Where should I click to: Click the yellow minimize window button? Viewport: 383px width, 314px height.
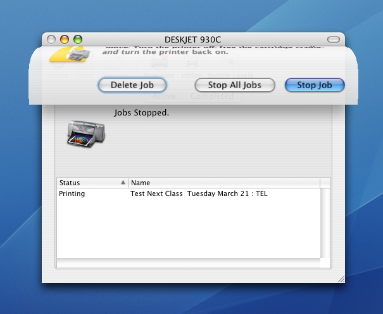point(65,39)
